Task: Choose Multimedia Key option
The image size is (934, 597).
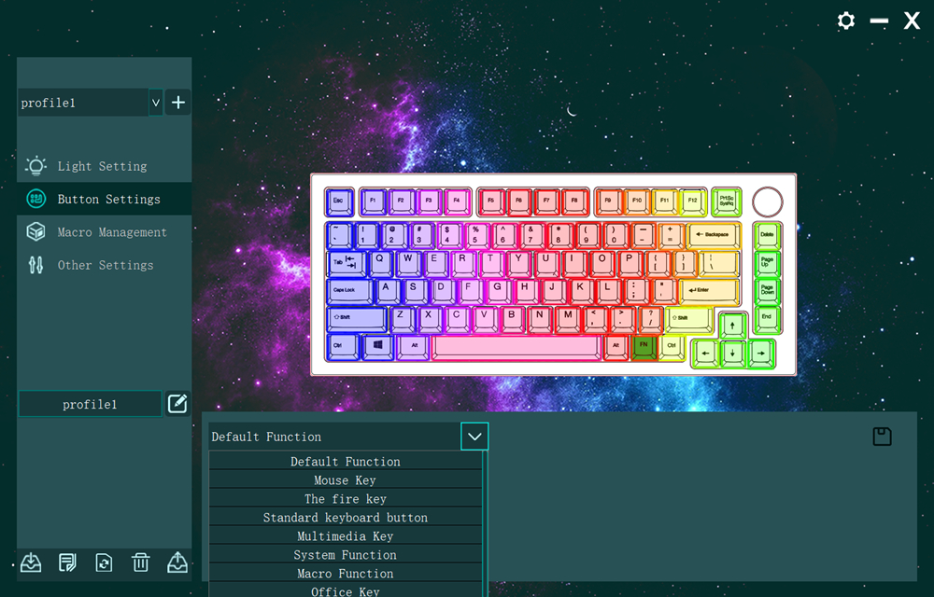Action: point(345,535)
